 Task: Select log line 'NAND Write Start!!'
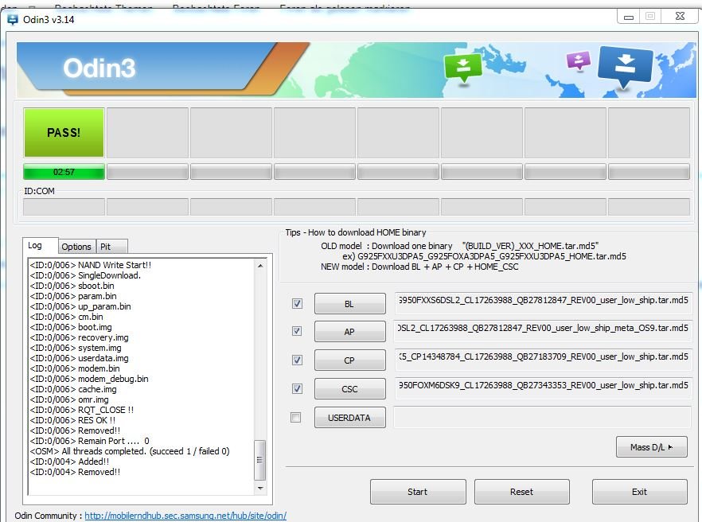[x=91, y=265]
